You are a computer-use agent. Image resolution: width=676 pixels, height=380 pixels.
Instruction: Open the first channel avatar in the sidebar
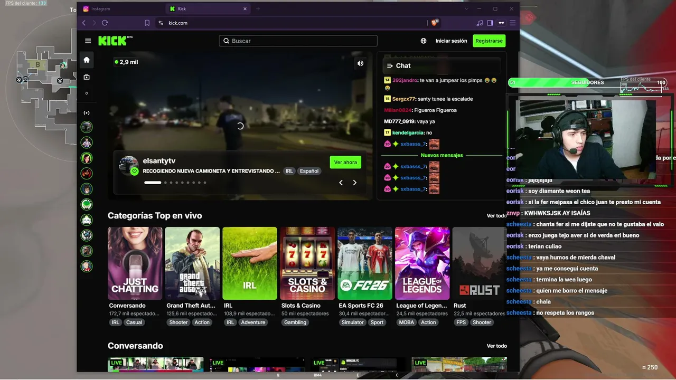(87, 127)
